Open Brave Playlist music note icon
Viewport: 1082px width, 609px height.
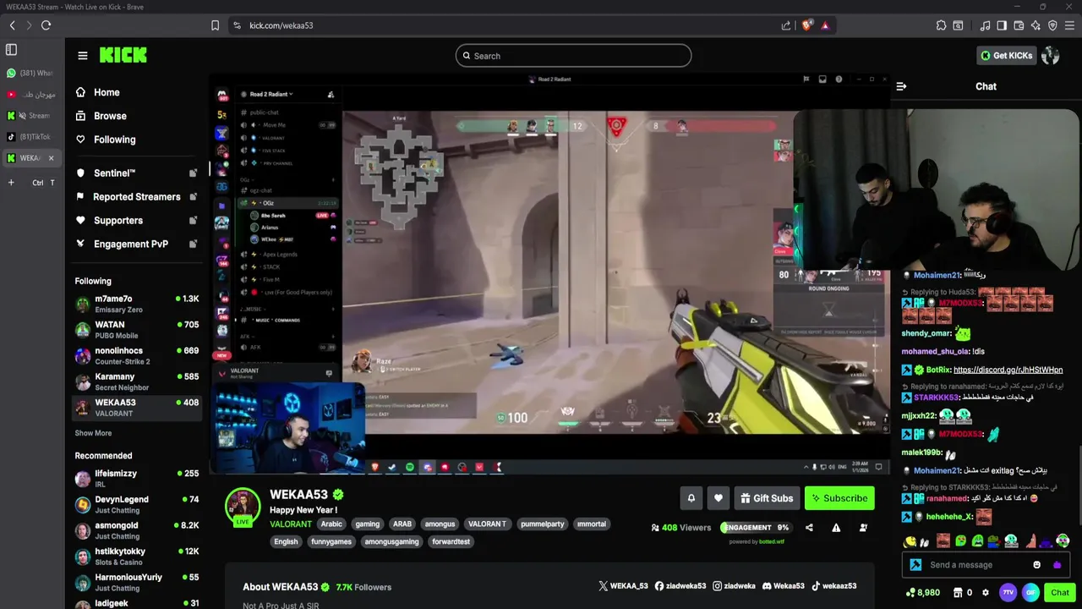coord(985,25)
